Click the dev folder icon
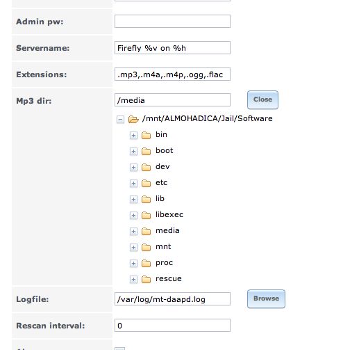The width and height of the screenshot is (343, 350). pos(146,167)
